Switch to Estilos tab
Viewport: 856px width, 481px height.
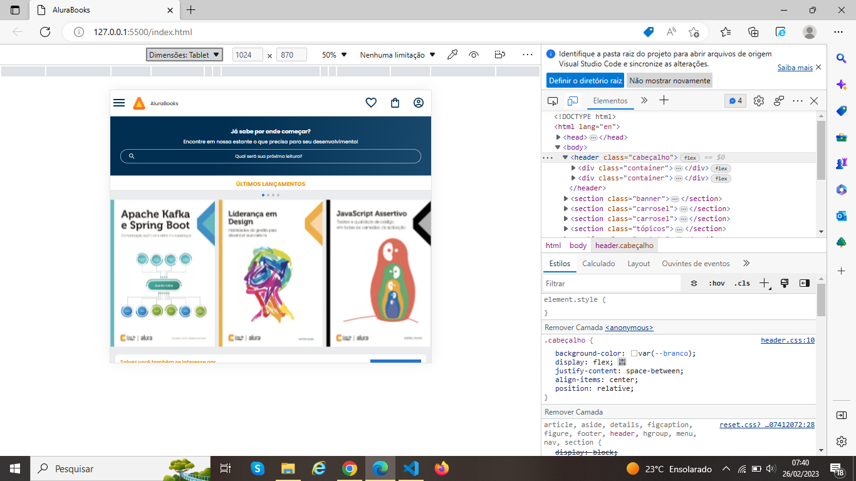(560, 264)
